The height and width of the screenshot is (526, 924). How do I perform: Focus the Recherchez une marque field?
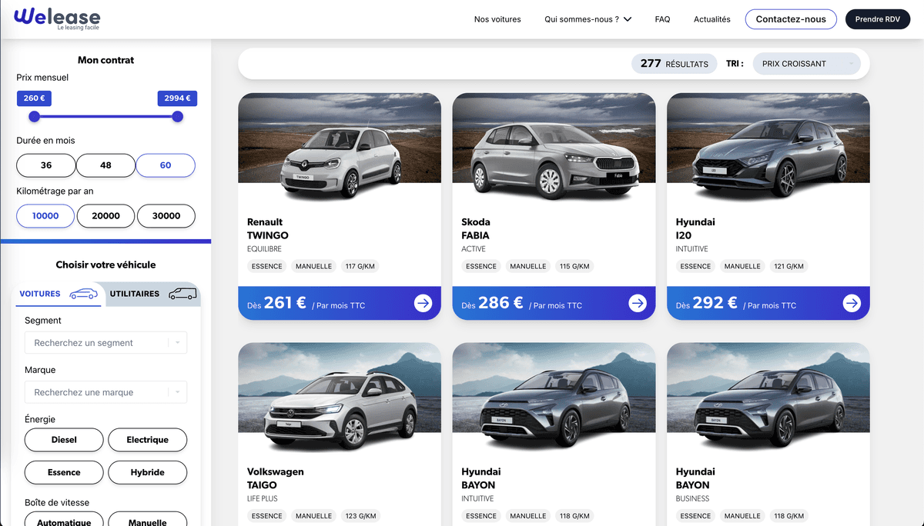click(105, 392)
